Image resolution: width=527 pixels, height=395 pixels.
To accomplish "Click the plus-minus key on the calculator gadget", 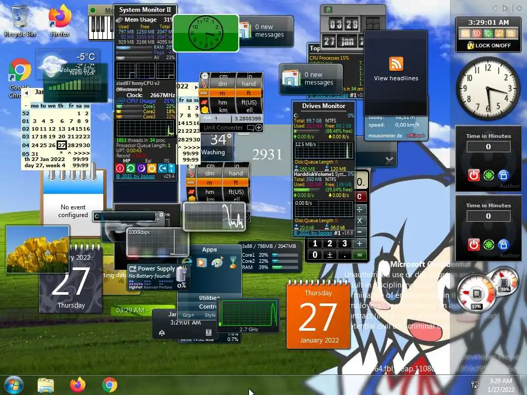I will tap(330, 255).
